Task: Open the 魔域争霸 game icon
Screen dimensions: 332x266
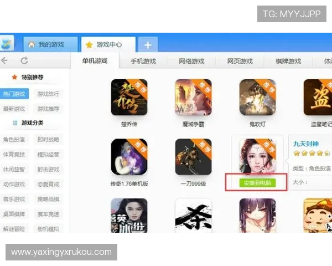Action: click(x=193, y=98)
